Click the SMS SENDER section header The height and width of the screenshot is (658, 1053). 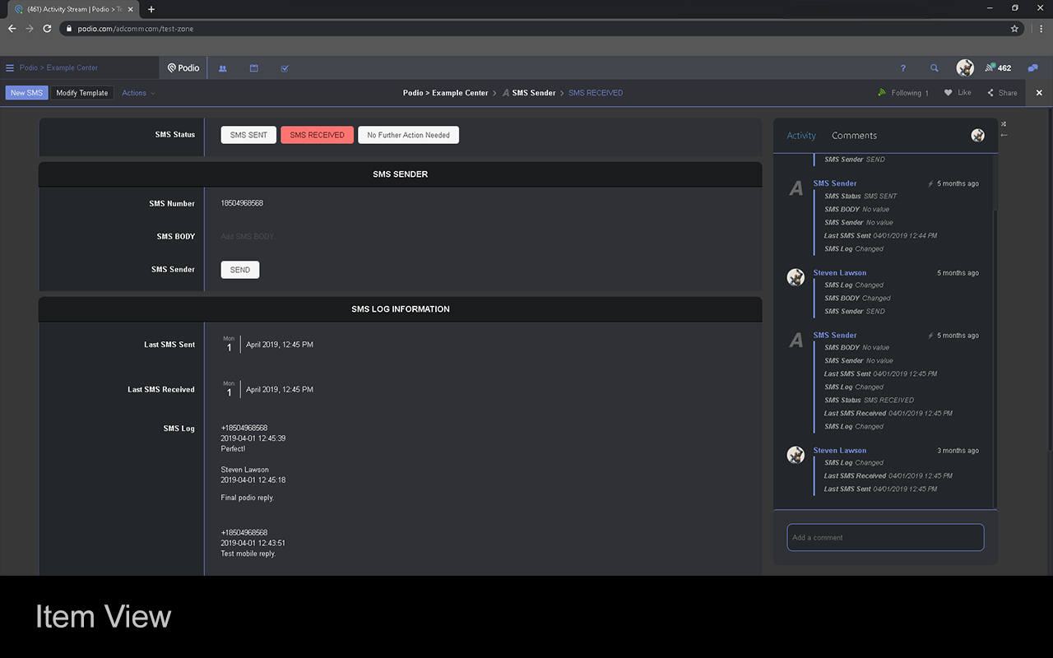[x=401, y=174]
